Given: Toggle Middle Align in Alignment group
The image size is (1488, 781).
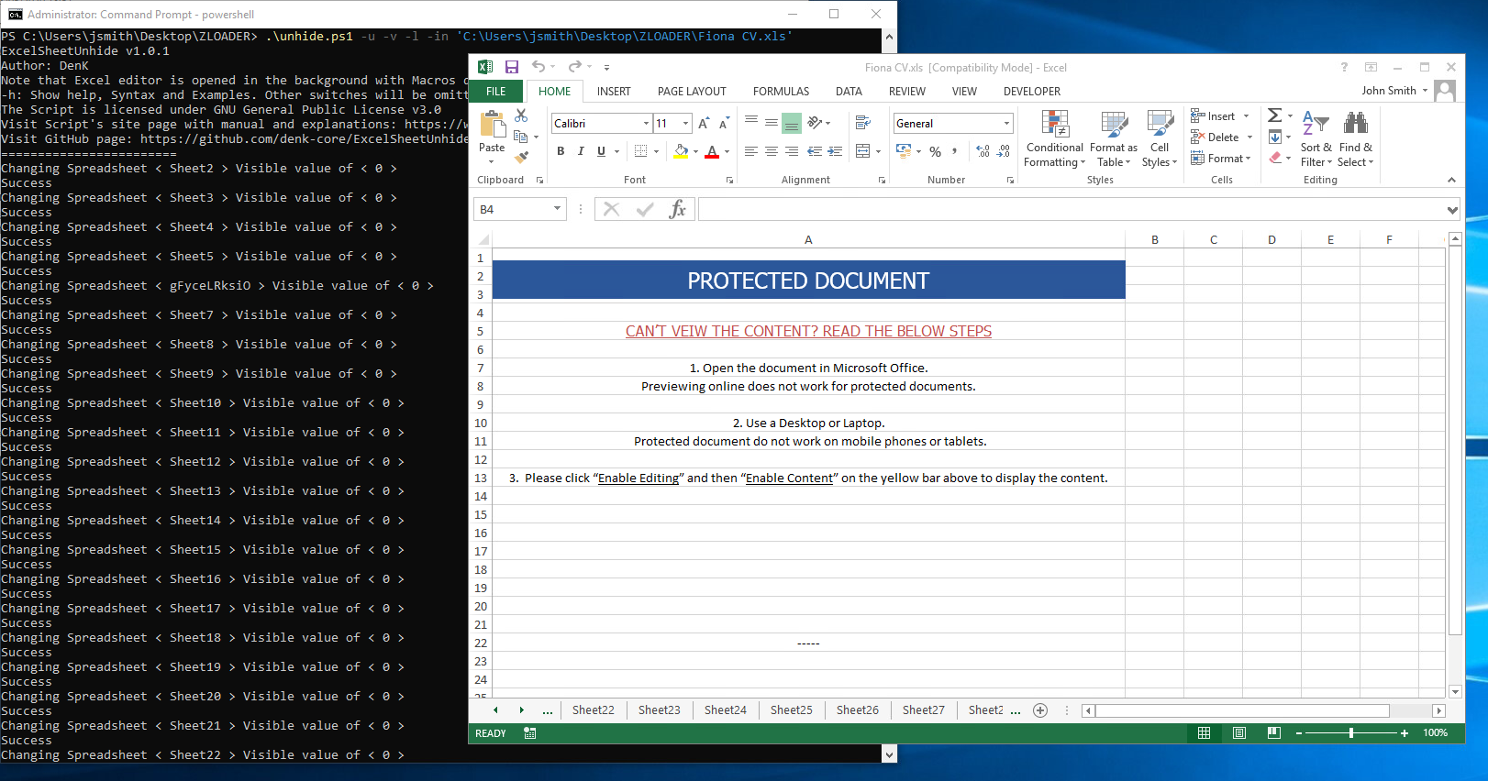Looking at the screenshot, I should click(x=772, y=123).
